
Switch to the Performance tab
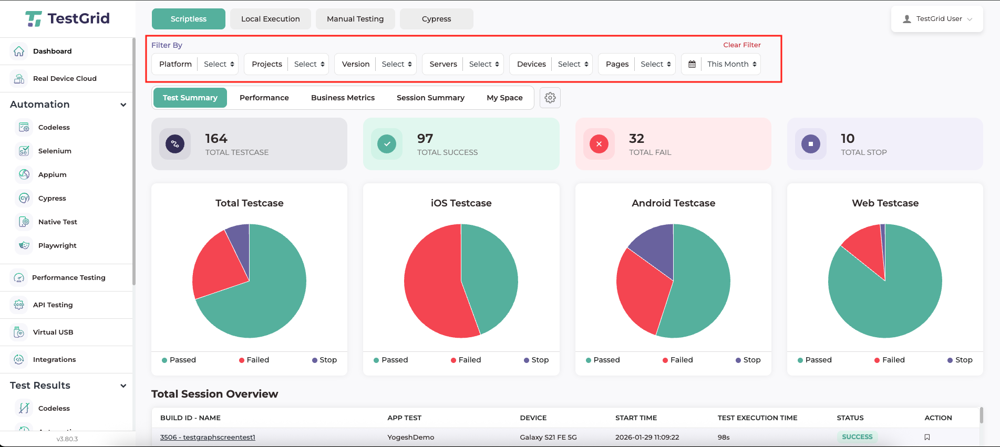[x=264, y=98]
